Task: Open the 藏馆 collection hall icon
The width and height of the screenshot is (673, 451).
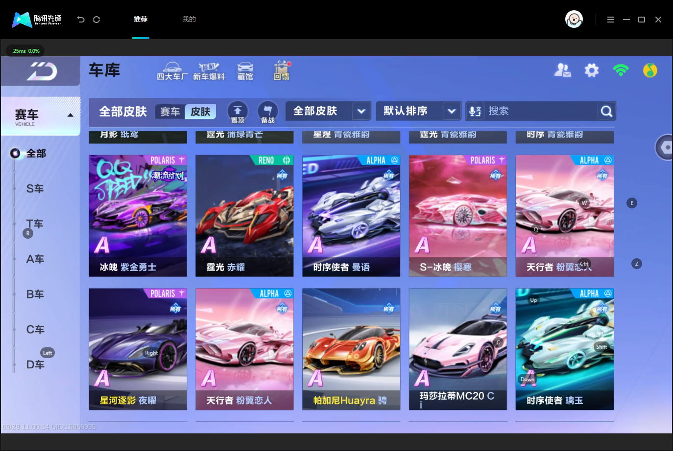Action: (245, 71)
